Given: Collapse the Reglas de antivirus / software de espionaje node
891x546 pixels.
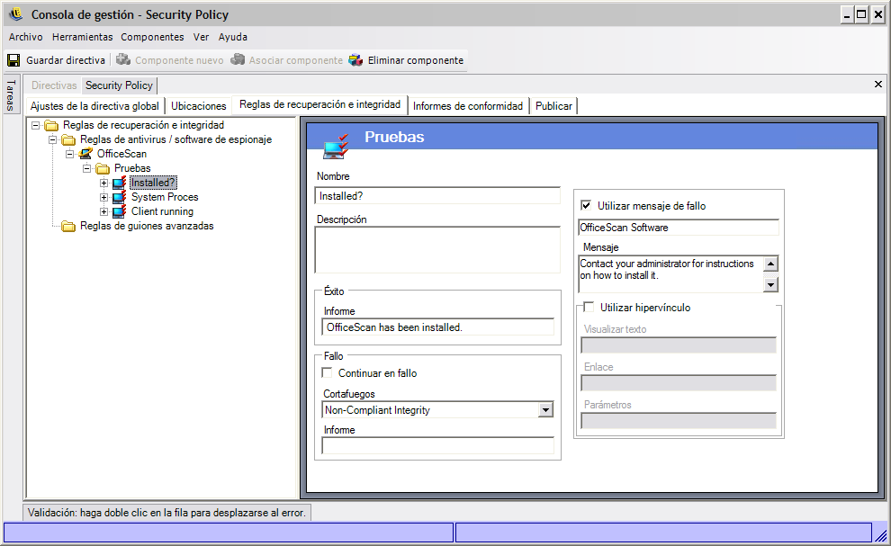Looking at the screenshot, I should click(x=52, y=139).
